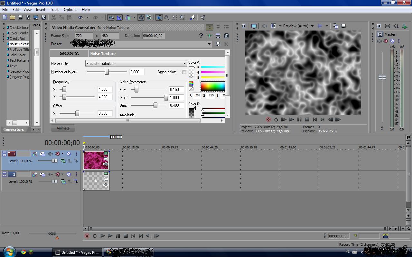Mute the Master bus
The height and width of the screenshot is (257, 412).
[x=392, y=41]
